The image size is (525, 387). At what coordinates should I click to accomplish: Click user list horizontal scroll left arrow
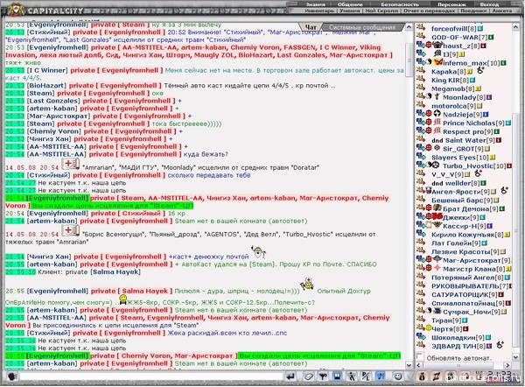(419, 365)
